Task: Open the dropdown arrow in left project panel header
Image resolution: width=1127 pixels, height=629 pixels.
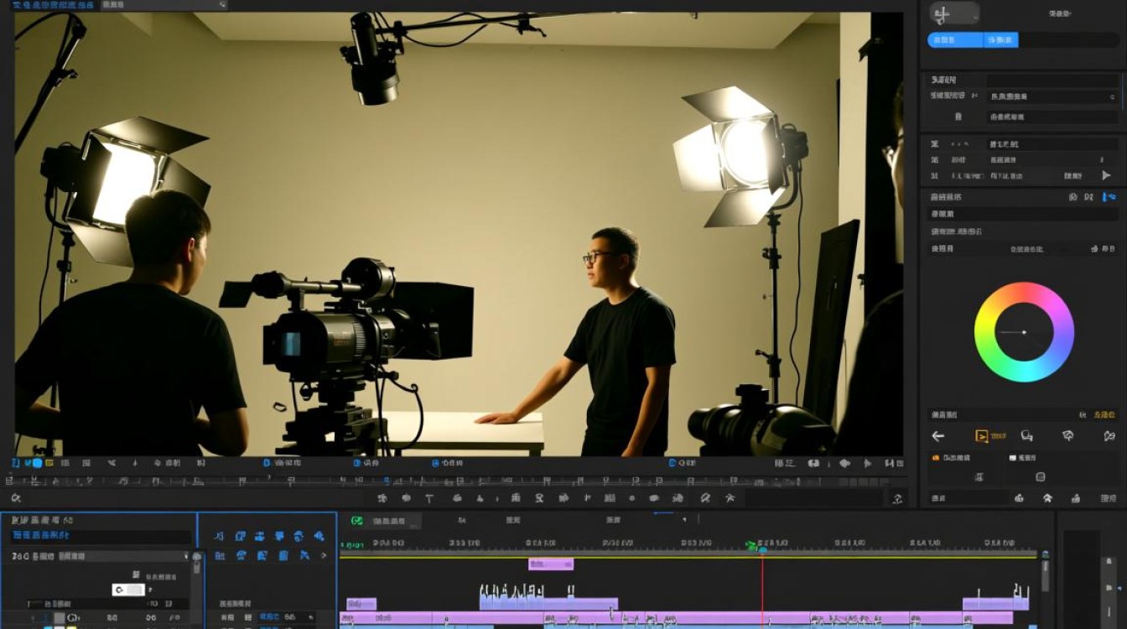Action: [186, 556]
